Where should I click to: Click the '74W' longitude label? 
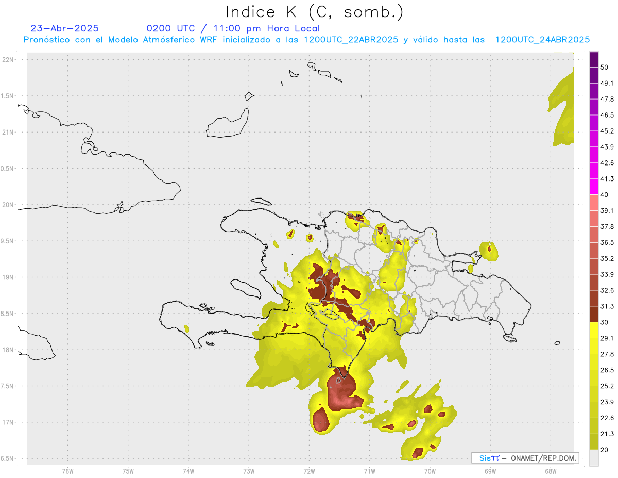[x=188, y=471]
